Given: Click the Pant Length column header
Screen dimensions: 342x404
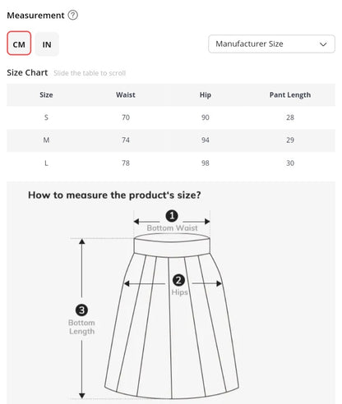Looking at the screenshot, I should coord(290,95).
